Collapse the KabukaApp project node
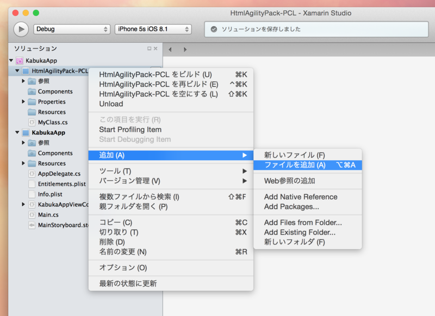The width and height of the screenshot is (435, 316). click(17, 132)
